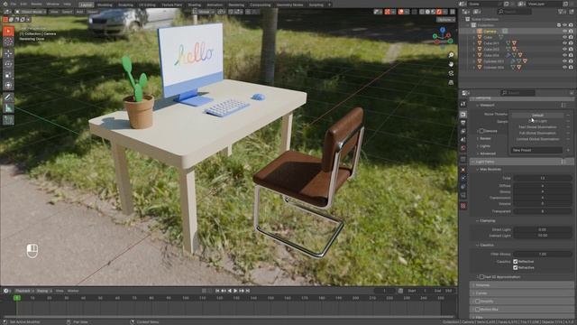577x325 pixels.
Task: Hide Cylinder.004 via its eye icon
Action: tap(565, 67)
